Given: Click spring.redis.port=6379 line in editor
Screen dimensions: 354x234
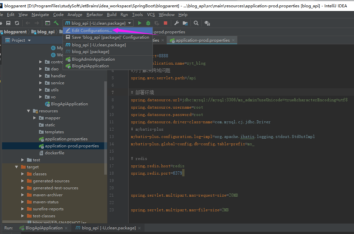Looking at the screenshot, I should click(x=157, y=173).
